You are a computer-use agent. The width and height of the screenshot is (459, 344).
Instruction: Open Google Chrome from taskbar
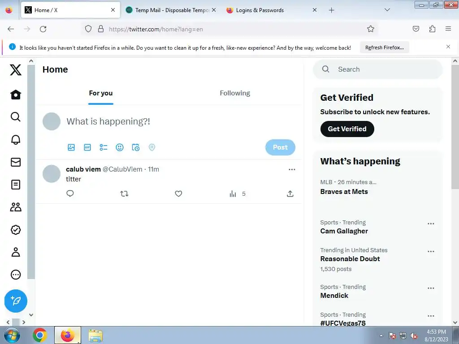pyautogui.click(x=40, y=335)
